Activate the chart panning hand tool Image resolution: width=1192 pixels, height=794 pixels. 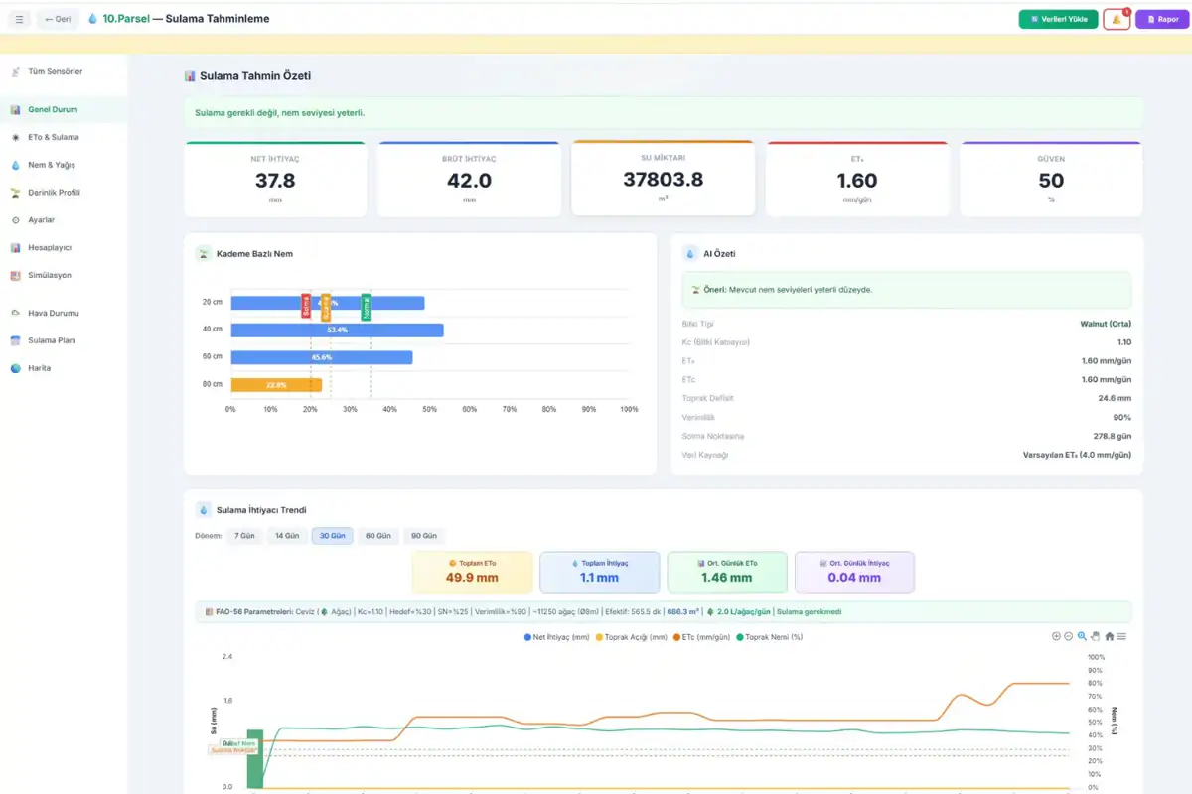coord(1095,636)
